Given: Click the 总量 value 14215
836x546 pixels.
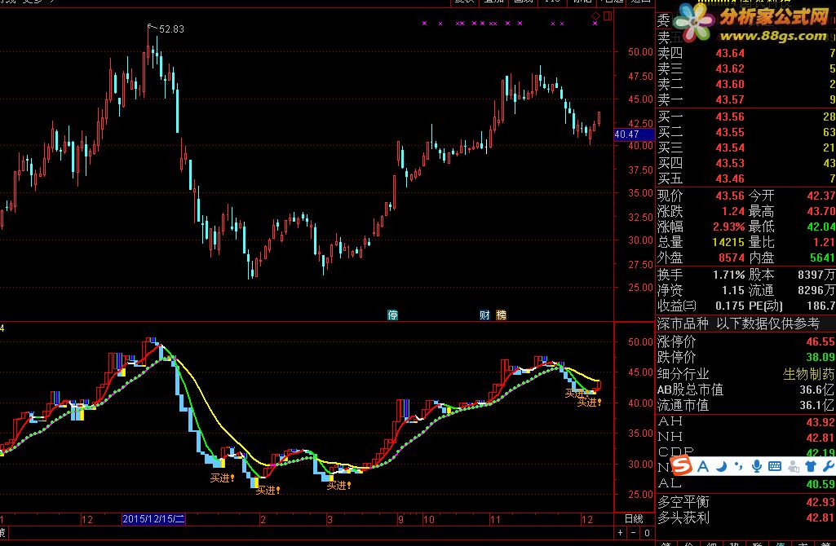Looking at the screenshot, I should coord(728,242).
